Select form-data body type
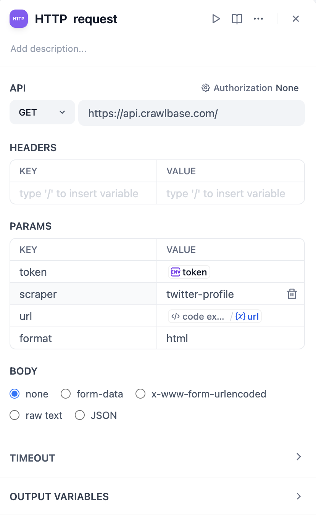Image resolution: width=316 pixels, height=518 pixels. 66,394
